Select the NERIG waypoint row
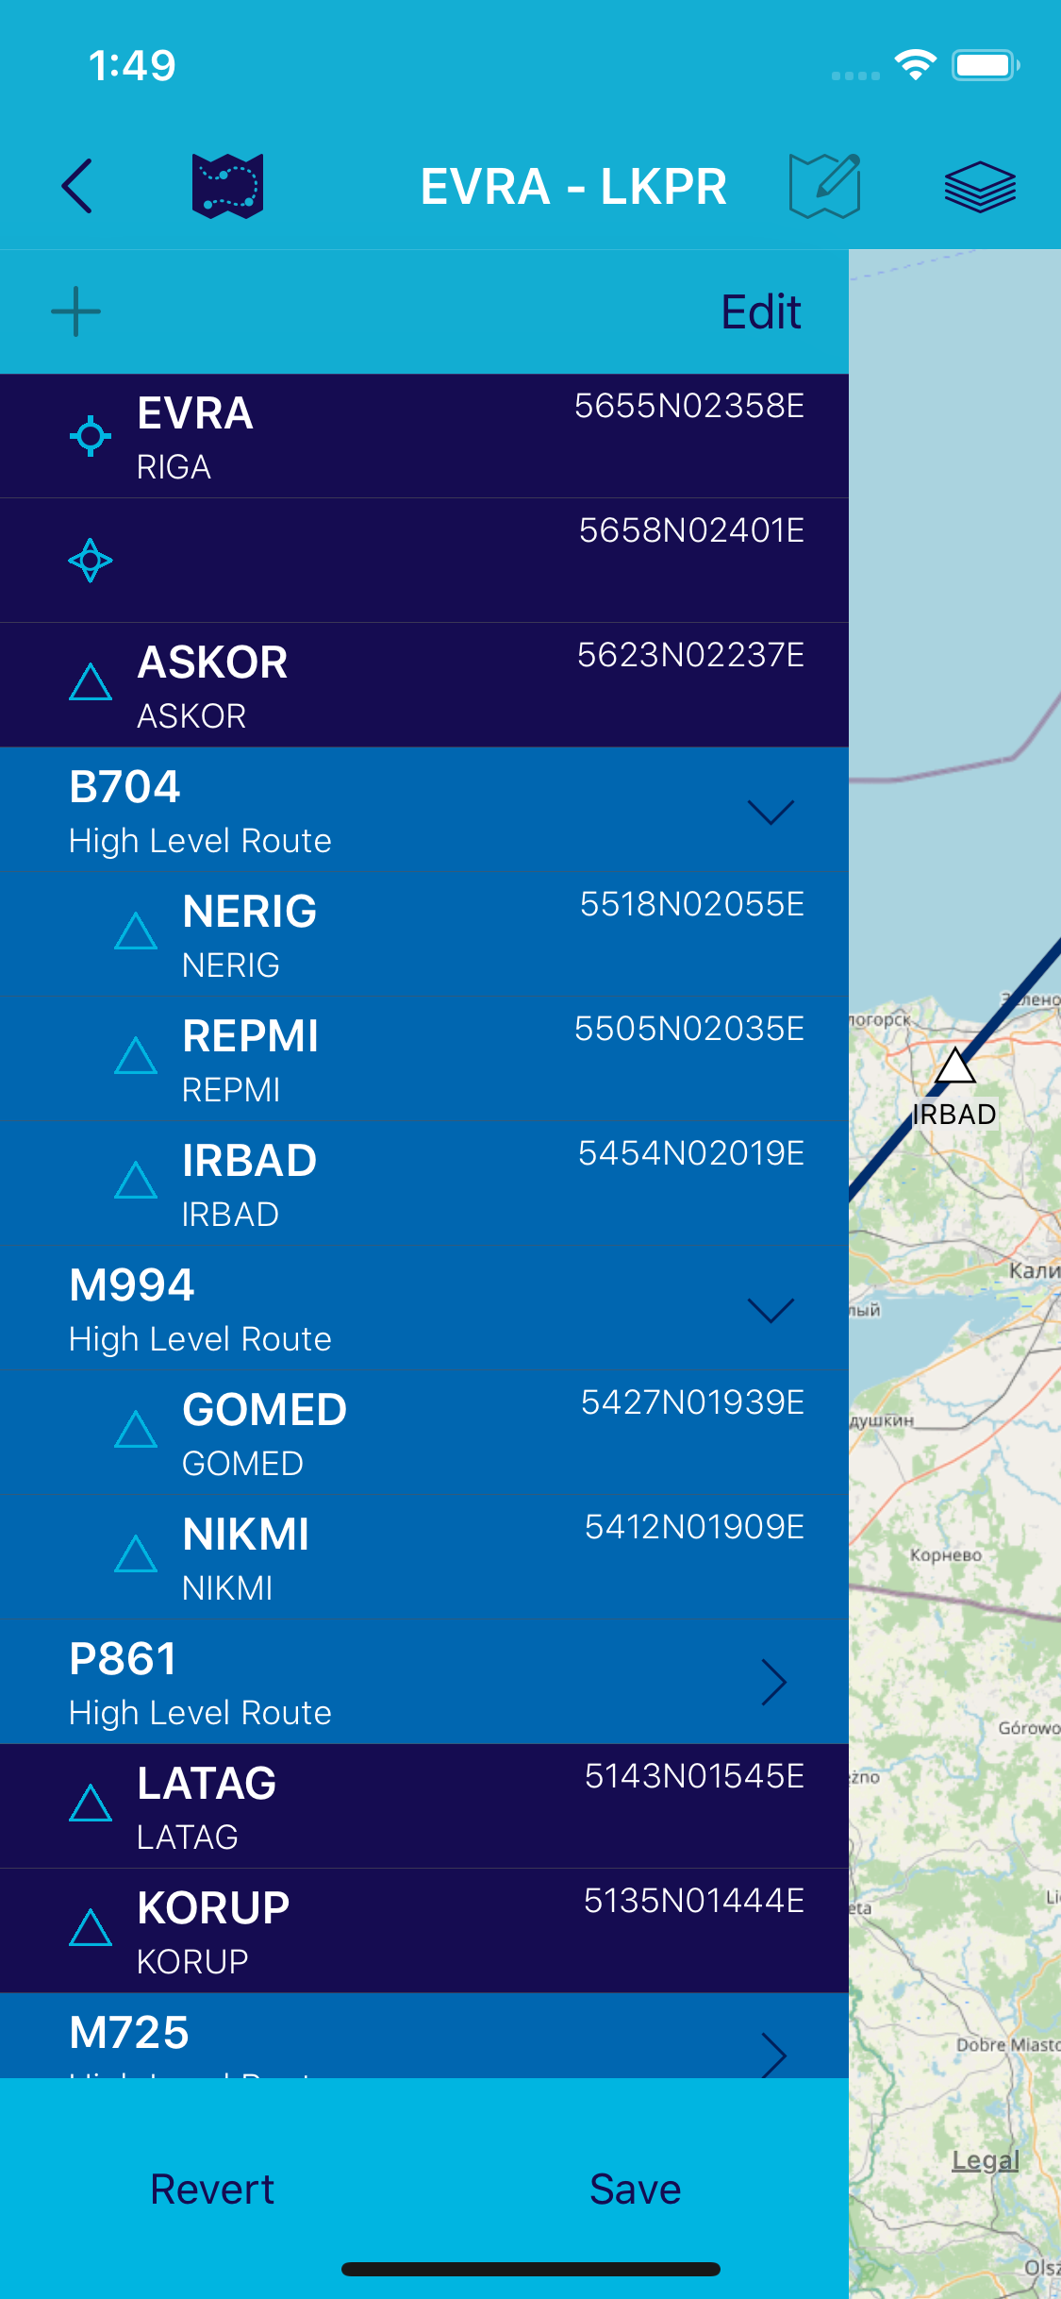Image resolution: width=1061 pixels, height=2299 pixels. (x=424, y=934)
